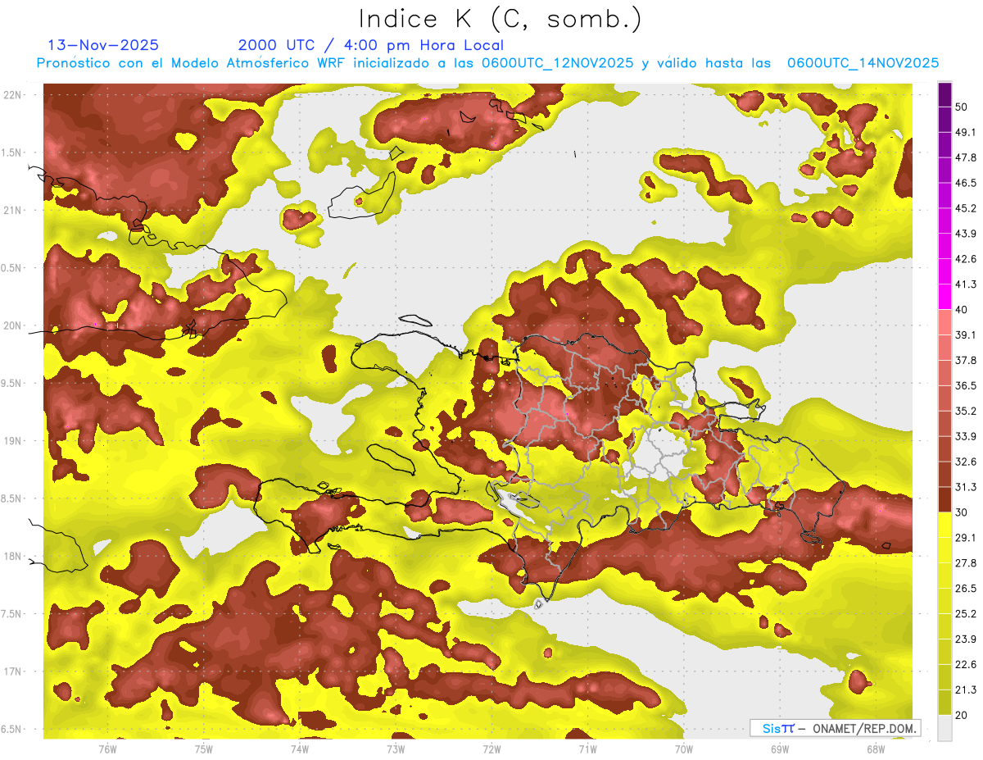Click the colorbar value 40

[x=963, y=310]
